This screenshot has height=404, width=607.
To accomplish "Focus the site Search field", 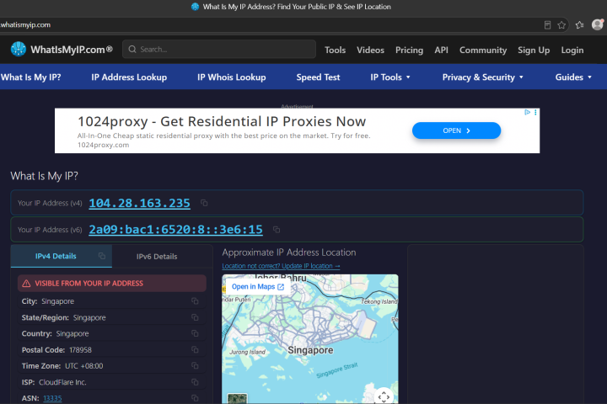I will [219, 49].
